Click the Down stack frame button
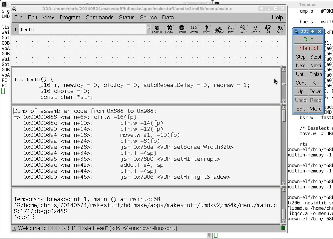Screen dimensions: 333x239 click(x=316, y=92)
